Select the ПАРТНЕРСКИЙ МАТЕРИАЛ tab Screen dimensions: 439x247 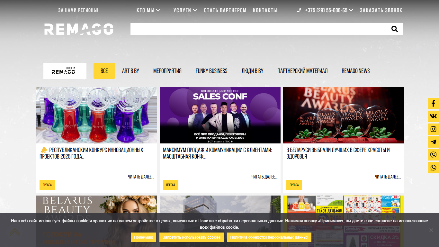coord(302,71)
